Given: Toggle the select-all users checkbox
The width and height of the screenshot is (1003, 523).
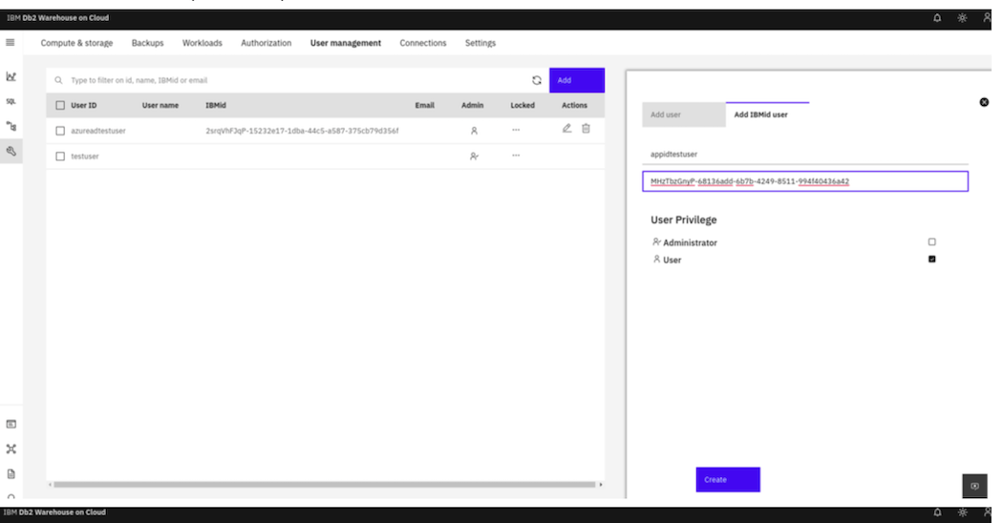Looking at the screenshot, I should point(60,106).
